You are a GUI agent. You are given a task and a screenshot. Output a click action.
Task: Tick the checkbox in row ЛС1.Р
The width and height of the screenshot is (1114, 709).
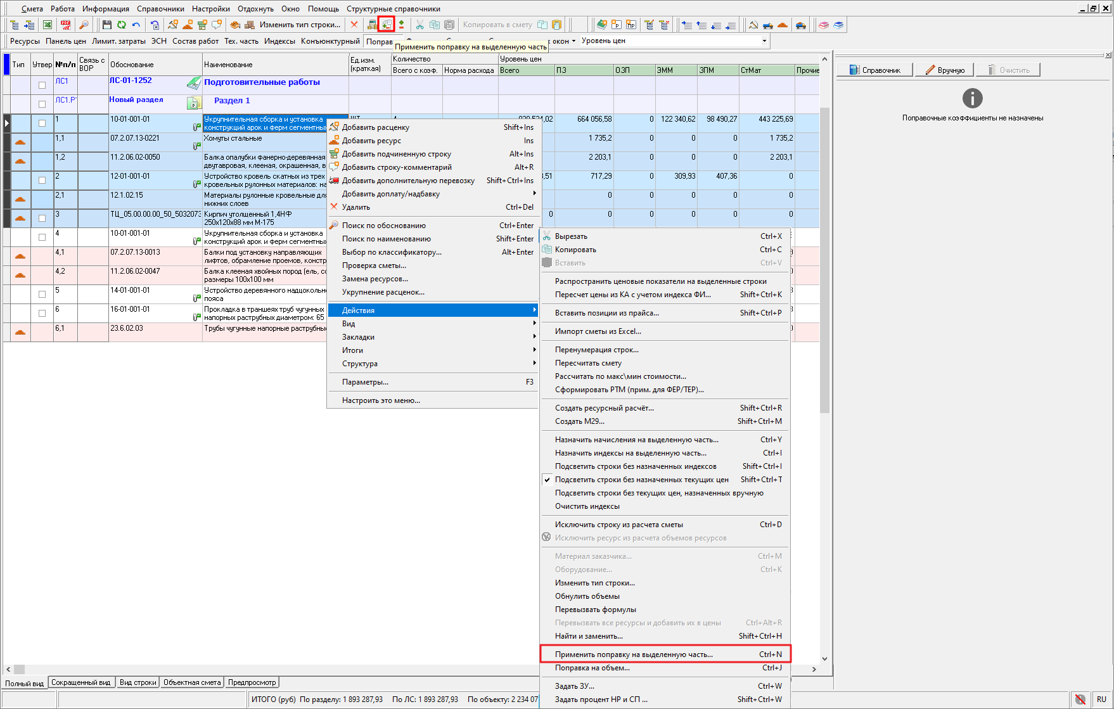[x=42, y=104]
